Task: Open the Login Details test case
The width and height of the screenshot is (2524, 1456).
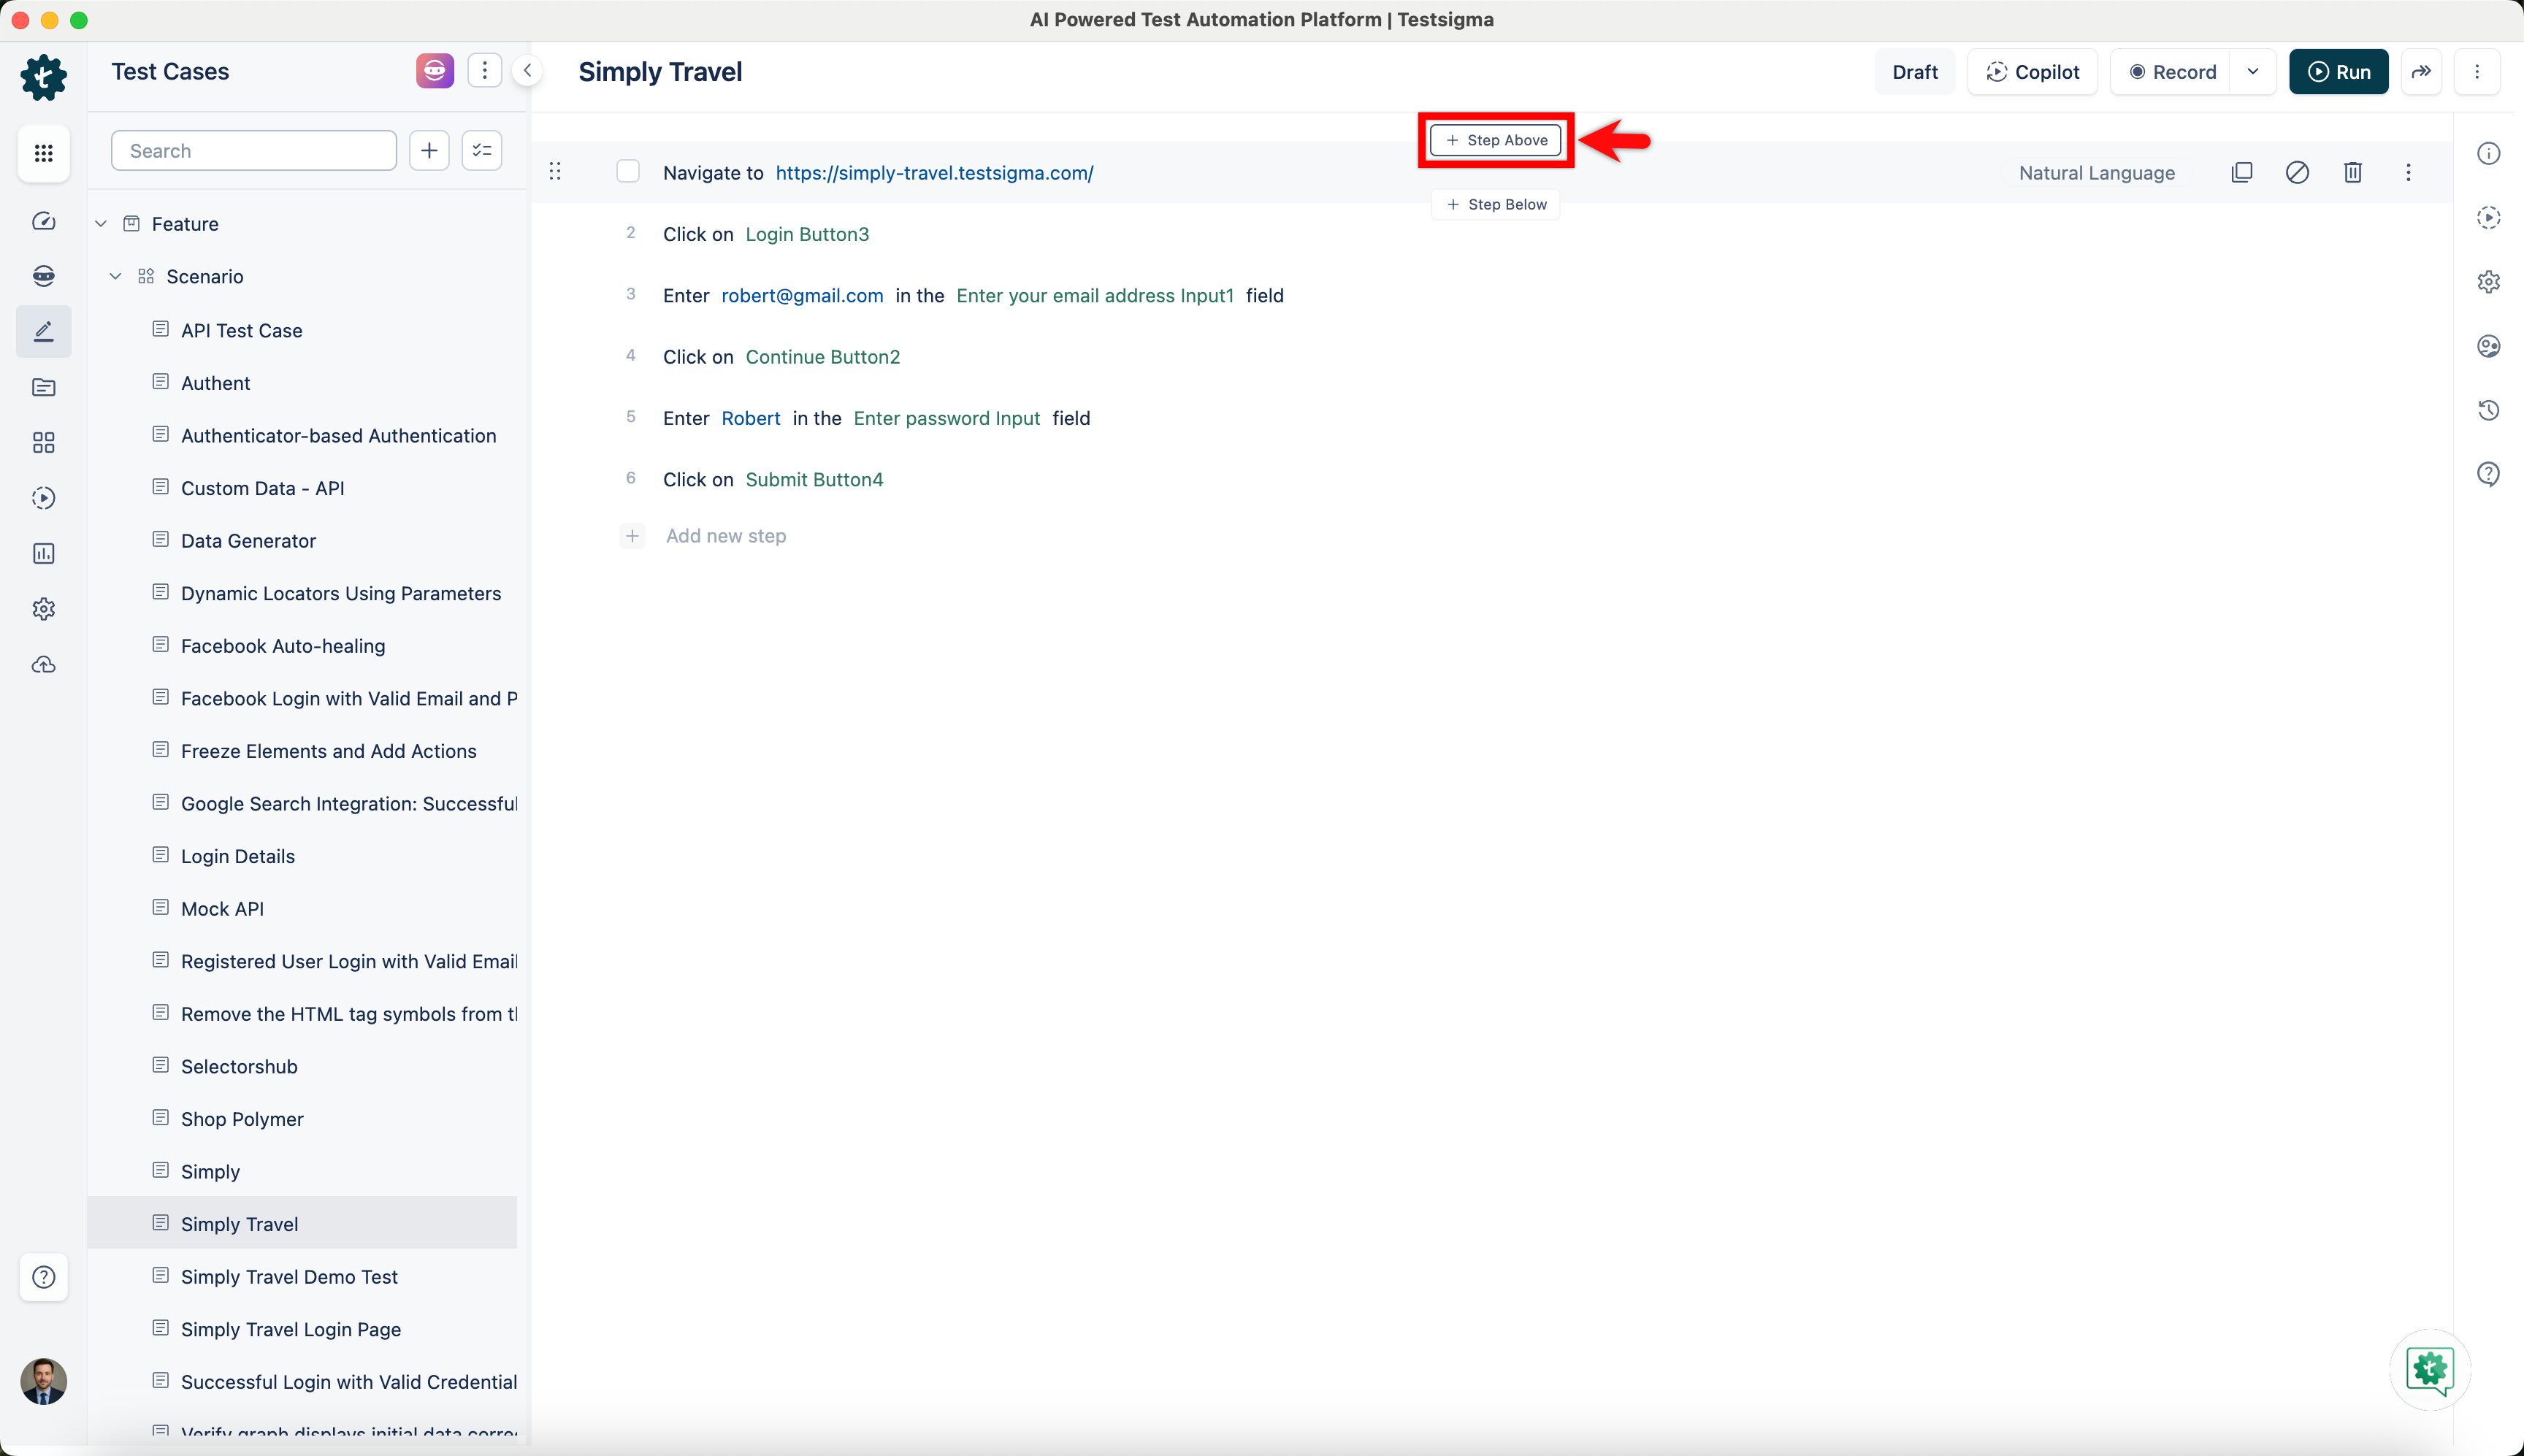Action: [238, 856]
